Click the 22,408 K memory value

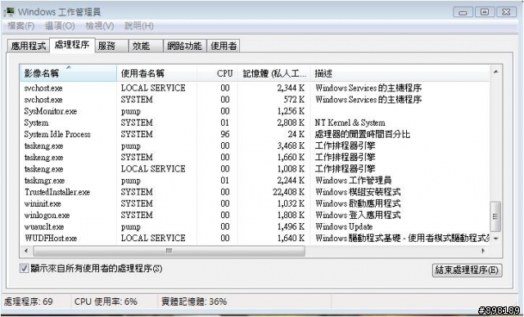(x=288, y=192)
